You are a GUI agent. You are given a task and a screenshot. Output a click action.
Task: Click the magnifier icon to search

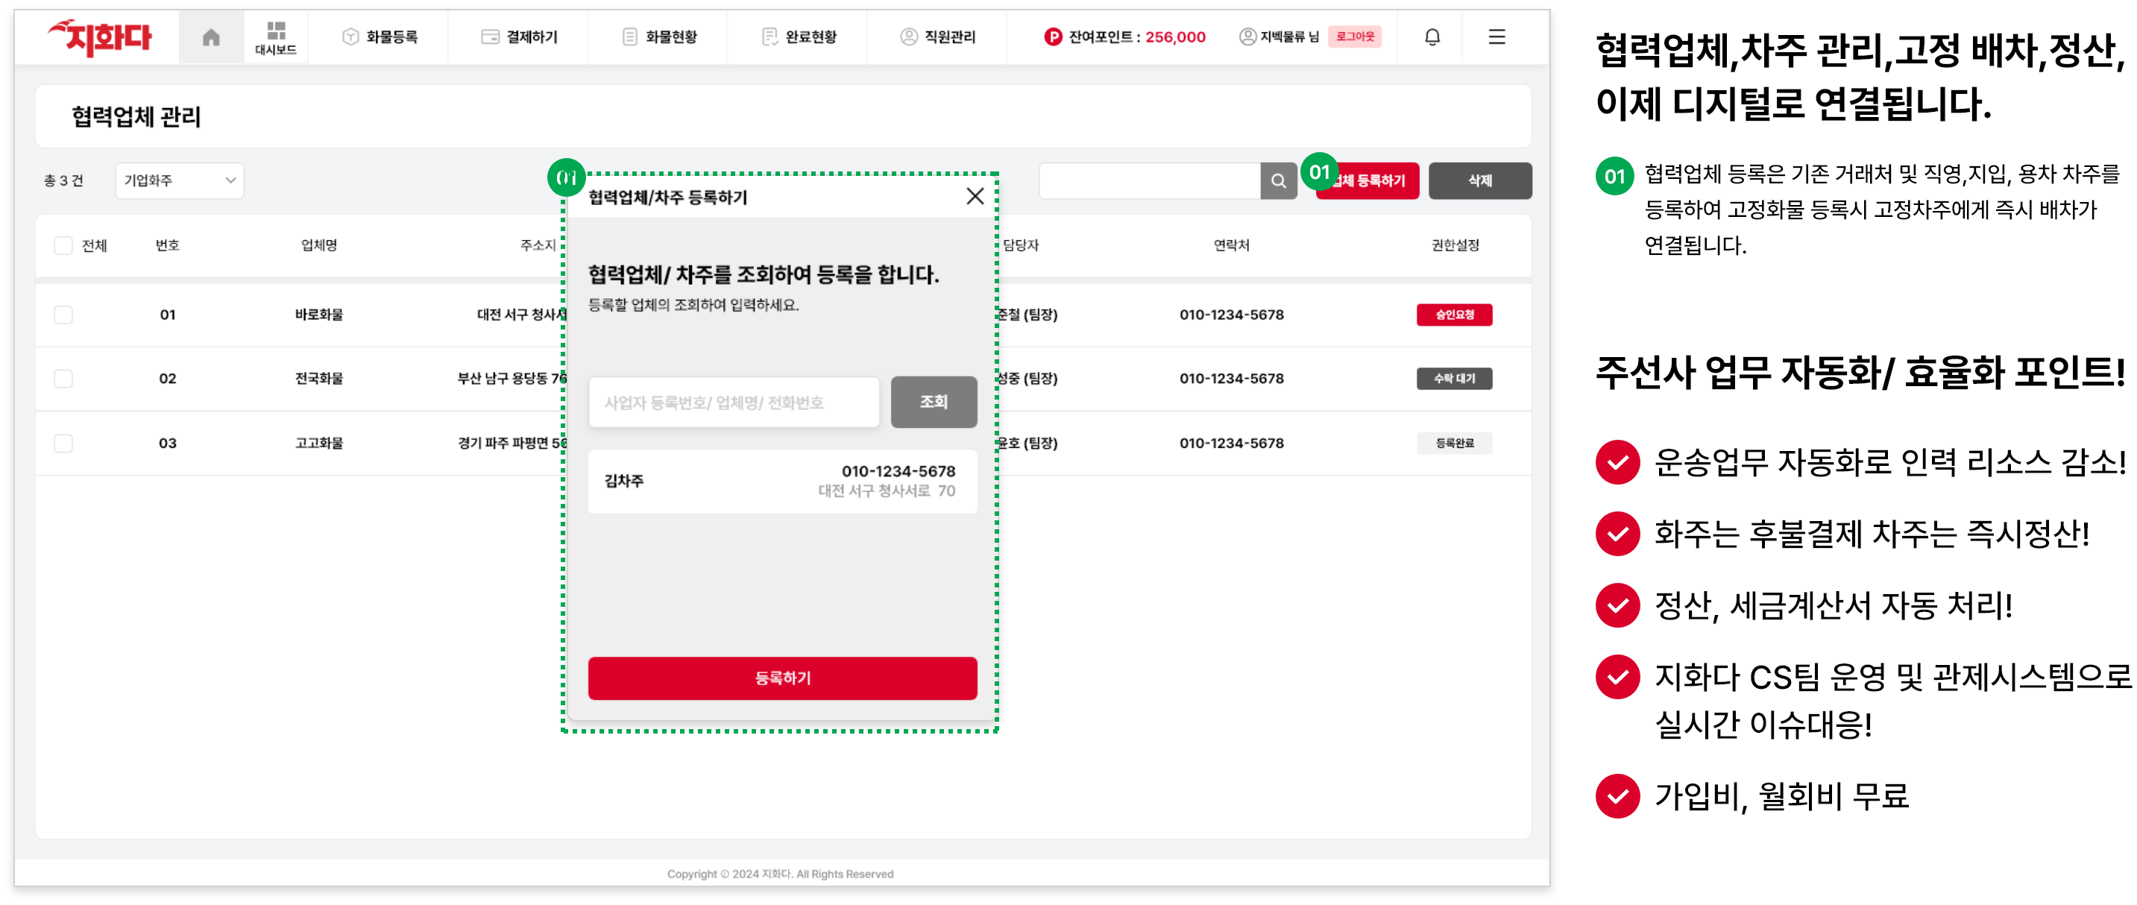[x=1278, y=180]
